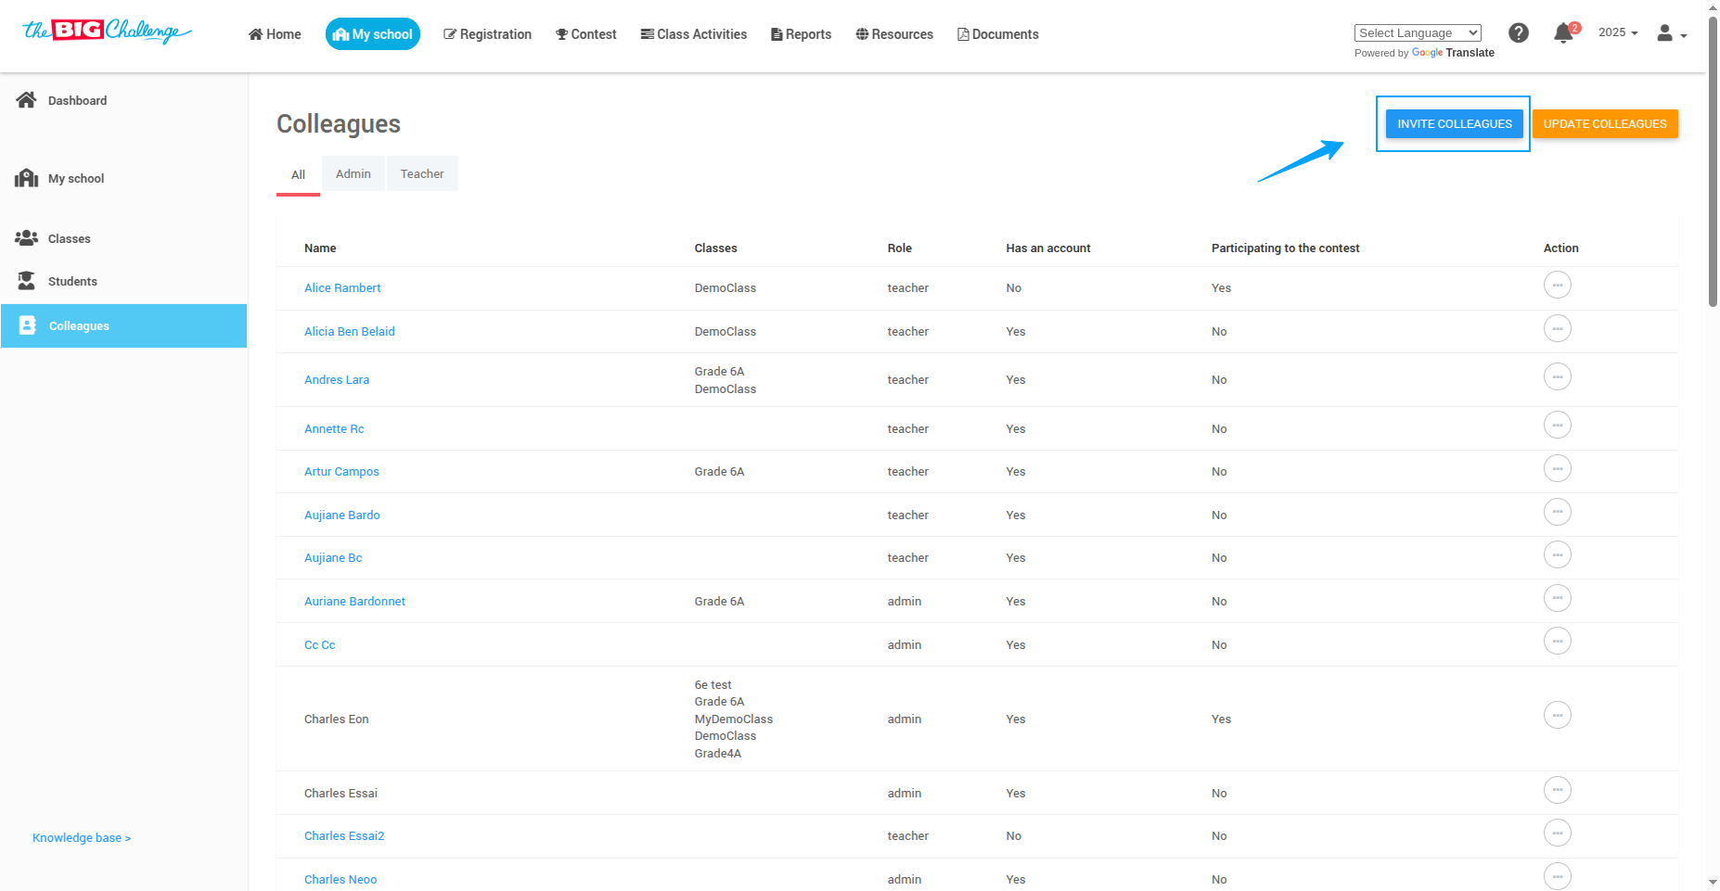This screenshot has width=1720, height=891.
Task: Open Resources menu item
Action: coord(894,34)
